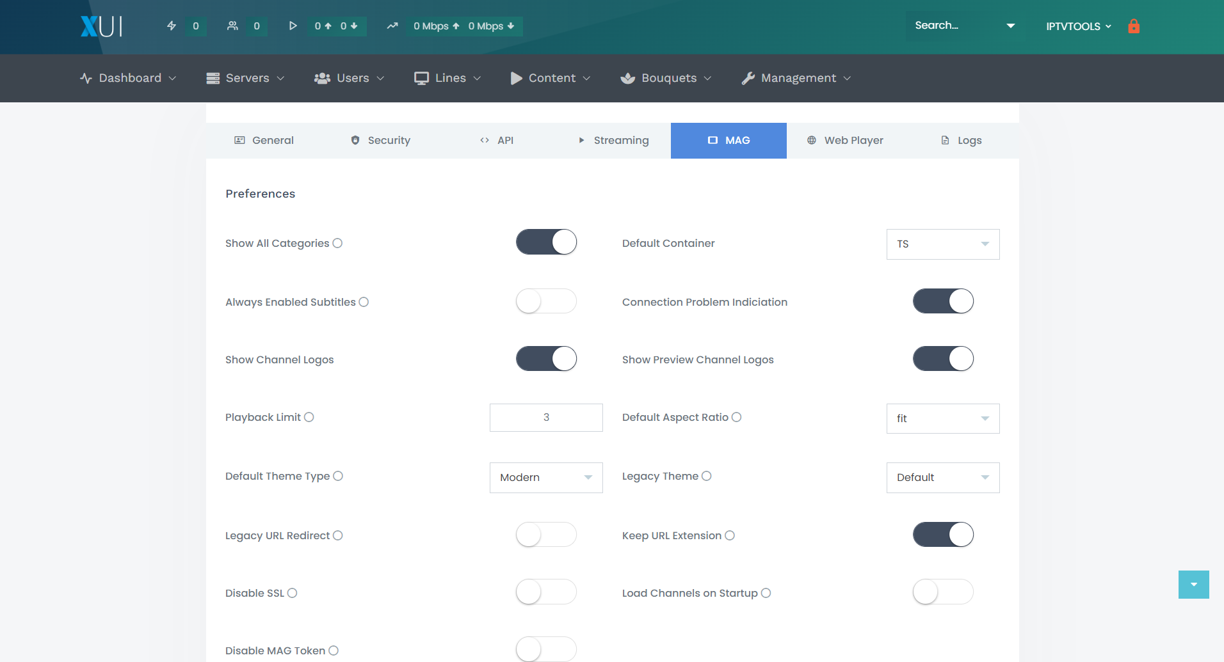1224x662 pixels.
Task: Click the Always Enabled Subtitles info icon
Action: (x=364, y=302)
